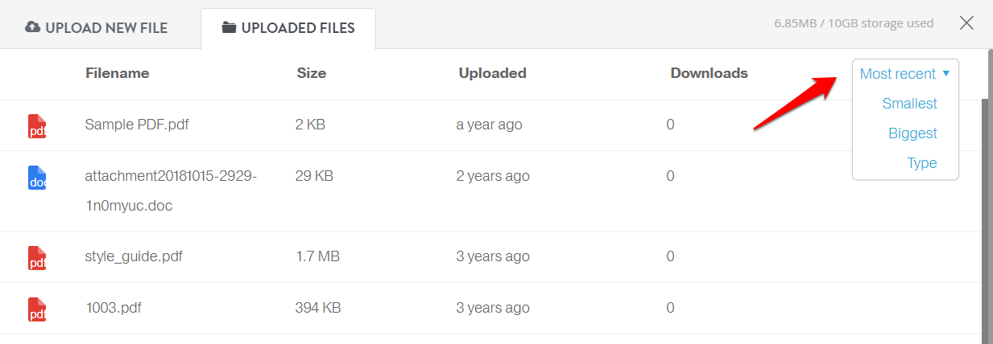Click the sort dropdown arrow caret
The width and height of the screenshot is (993, 344).
point(946,73)
